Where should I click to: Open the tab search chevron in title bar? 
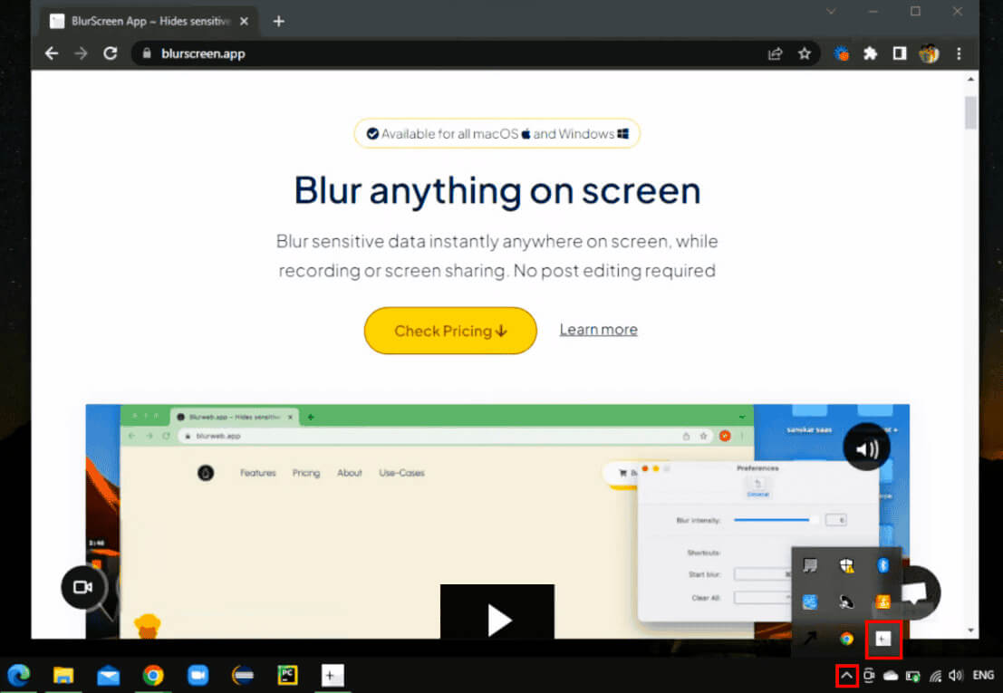831,12
